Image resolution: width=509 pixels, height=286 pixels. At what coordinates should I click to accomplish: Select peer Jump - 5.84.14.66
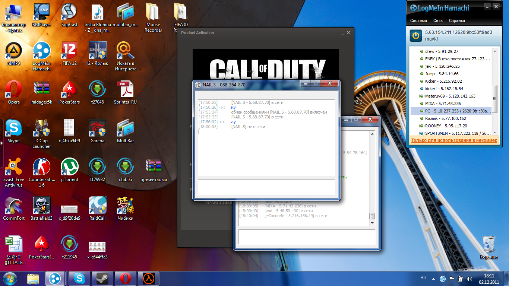tap(450, 74)
